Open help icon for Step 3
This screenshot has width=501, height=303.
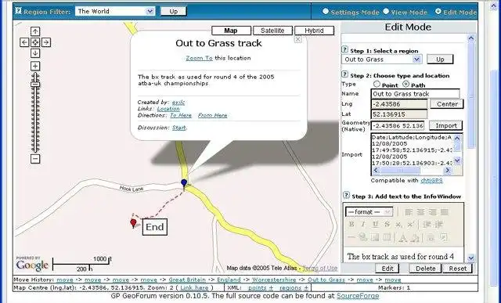click(x=346, y=195)
